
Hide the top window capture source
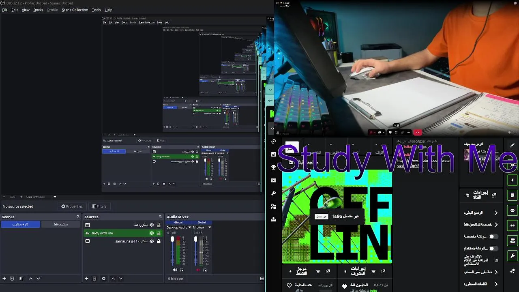[x=152, y=225]
